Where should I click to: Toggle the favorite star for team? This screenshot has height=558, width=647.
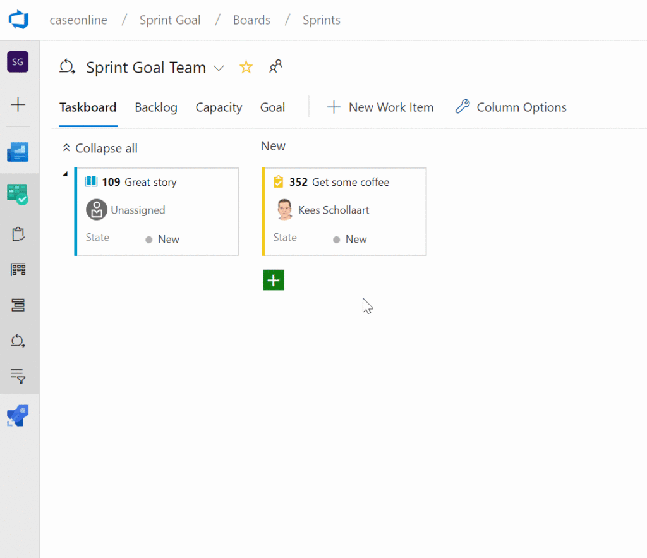tap(246, 67)
